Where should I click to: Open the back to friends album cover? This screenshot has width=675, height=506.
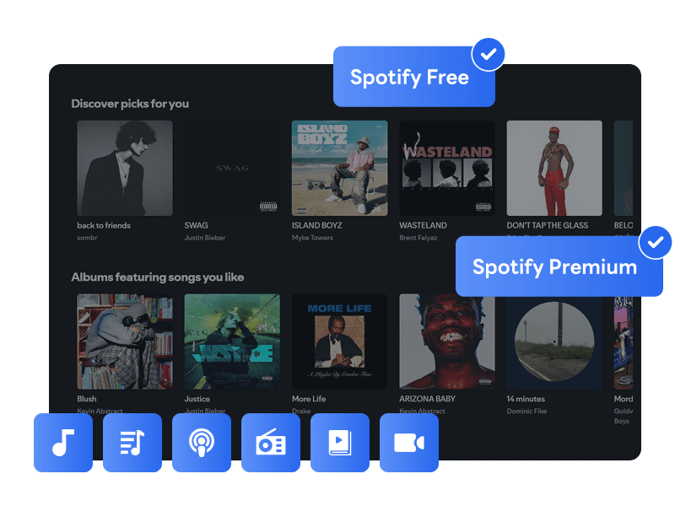coord(125,168)
